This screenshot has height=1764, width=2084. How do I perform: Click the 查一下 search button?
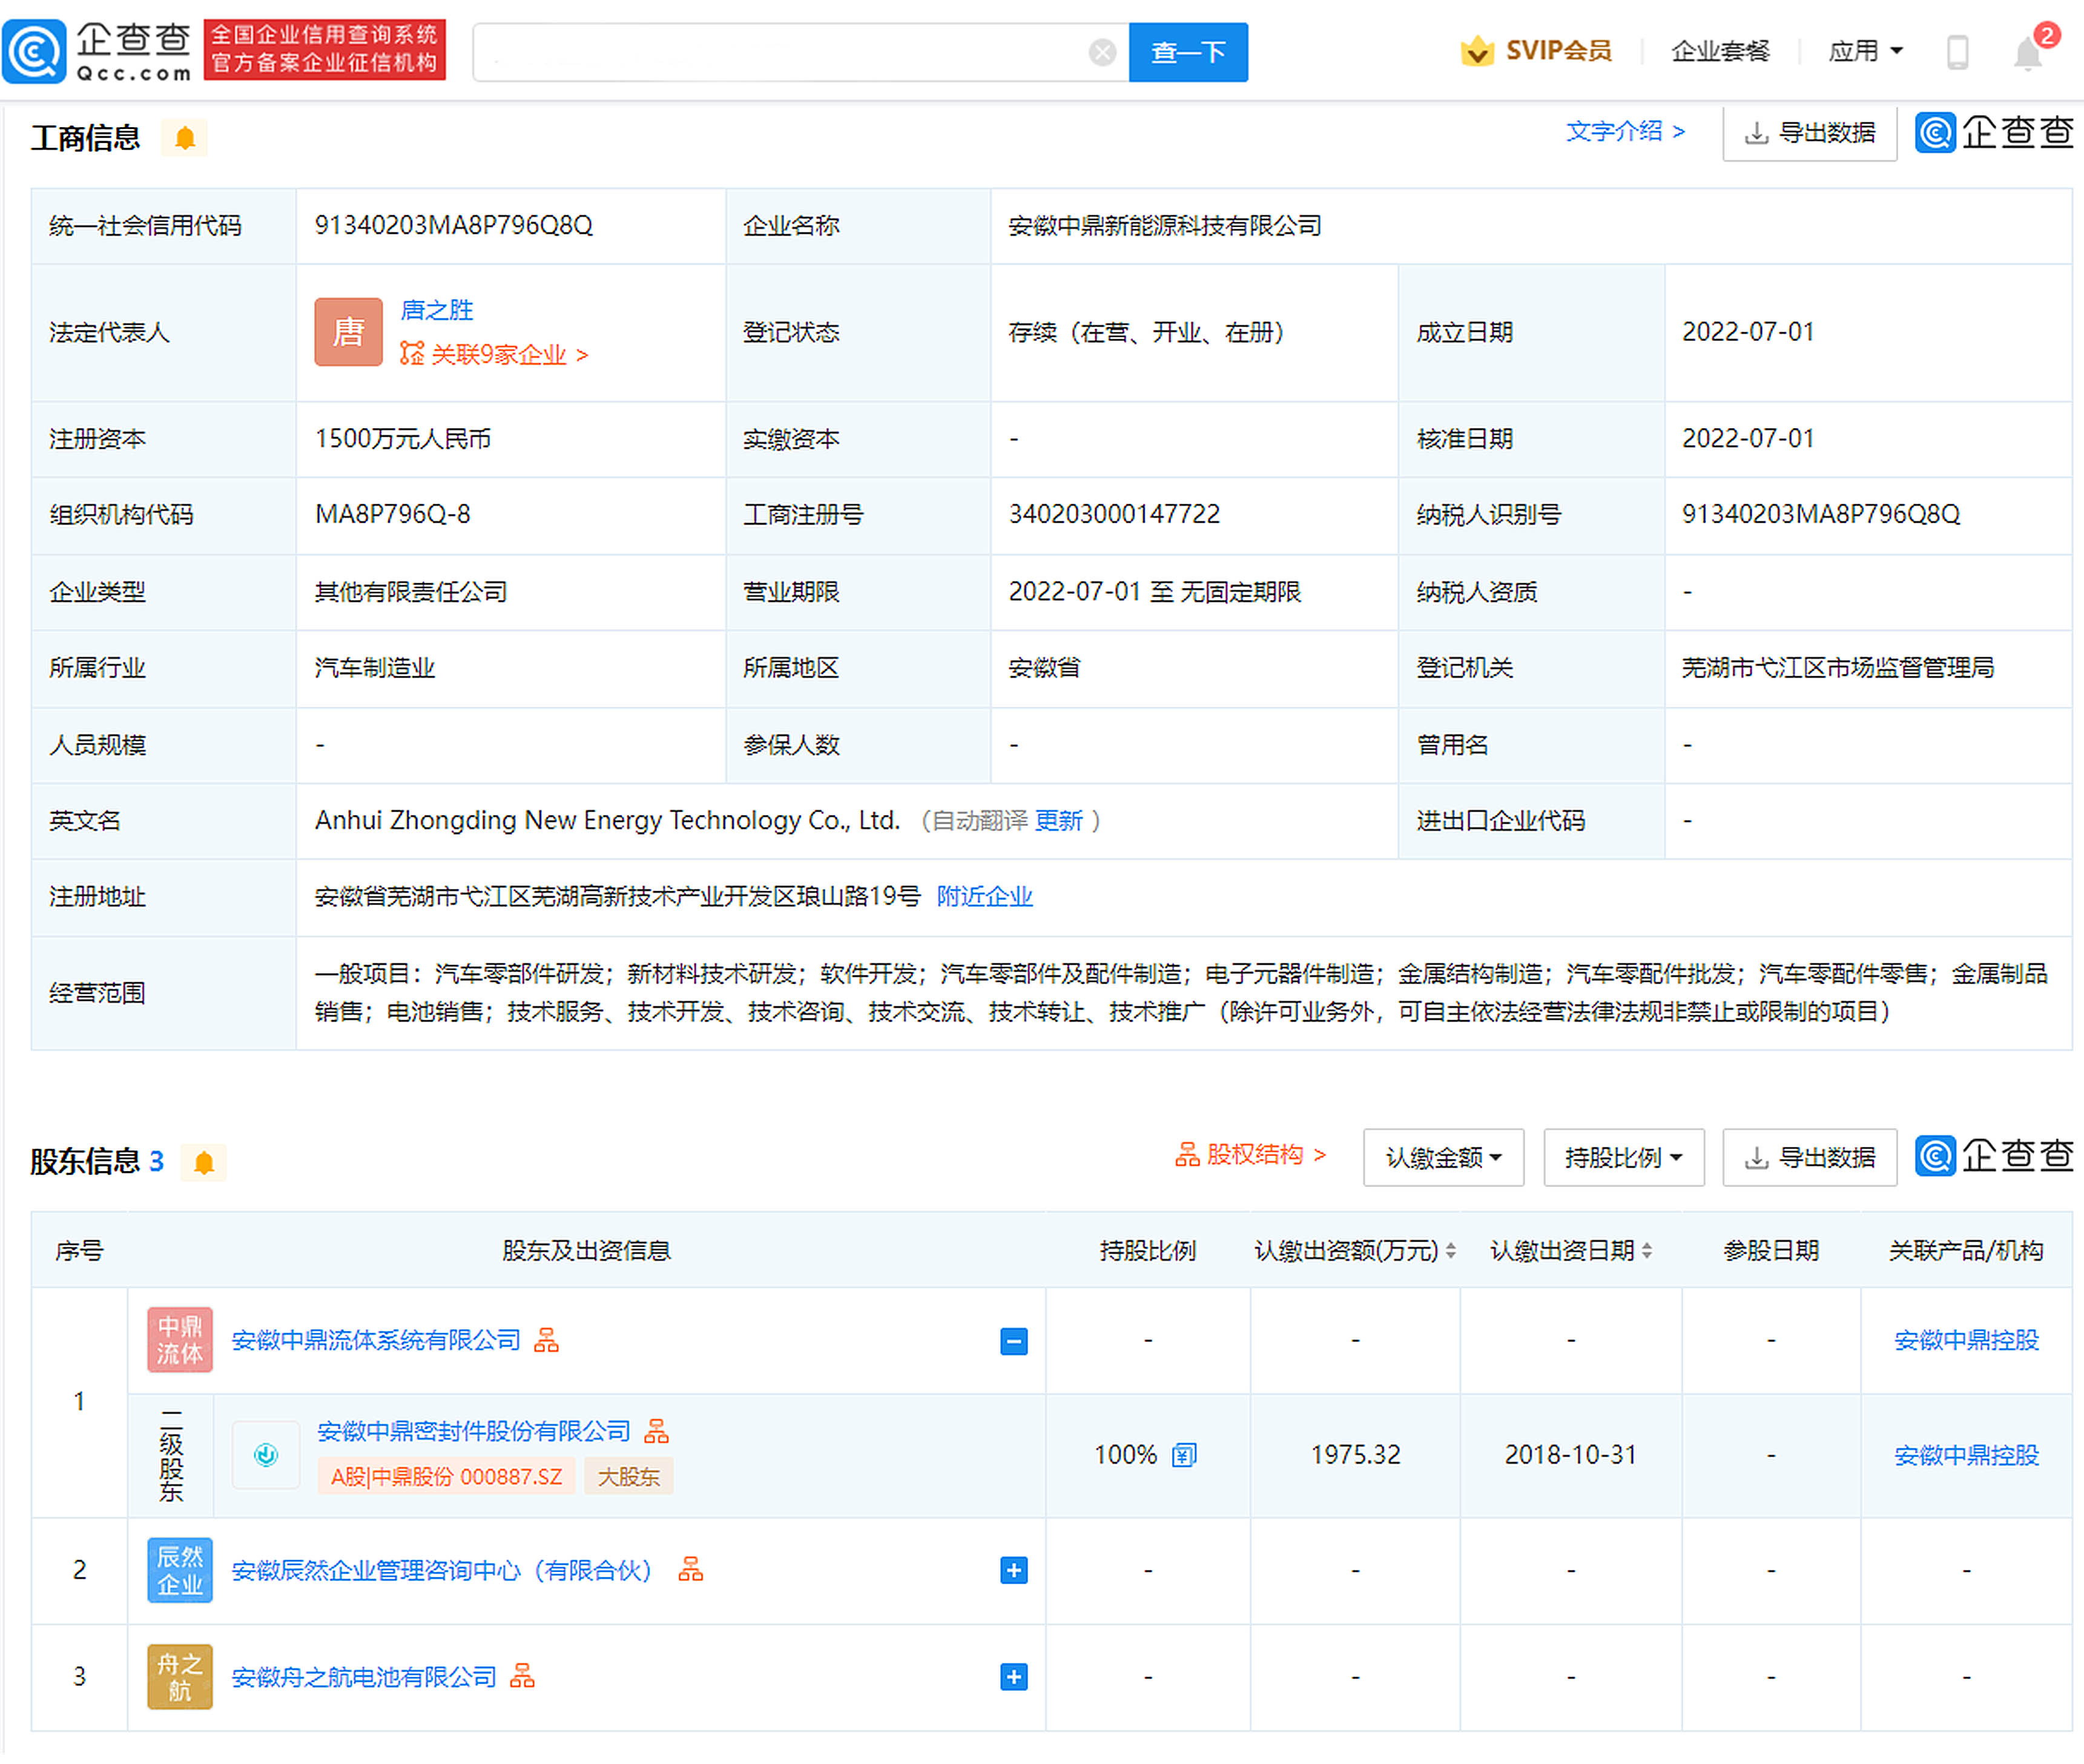1188,52
